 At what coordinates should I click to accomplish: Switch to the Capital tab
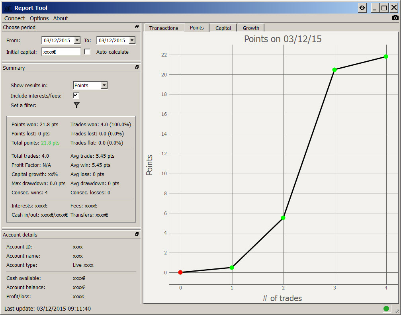click(x=223, y=28)
